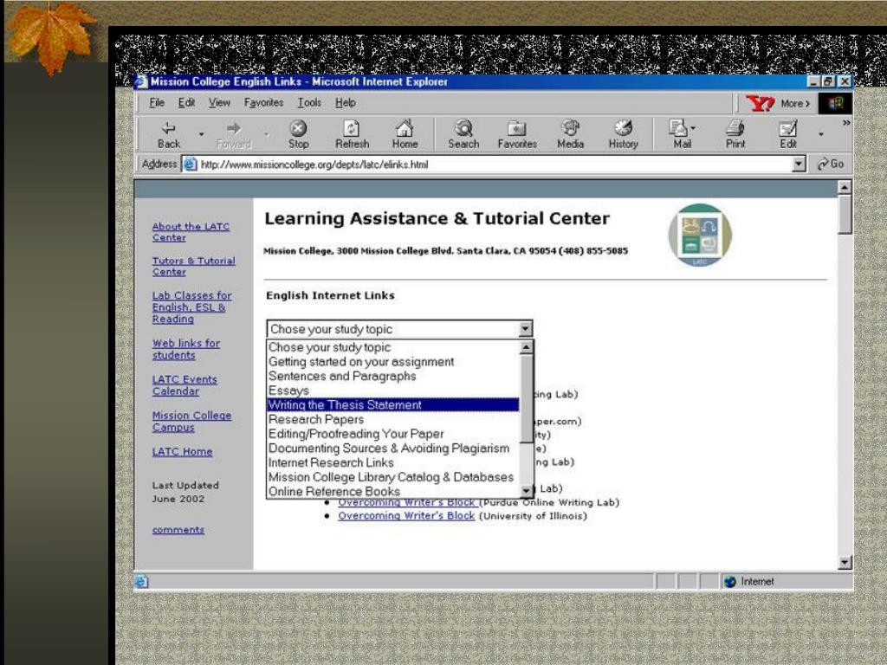This screenshot has width=887, height=665.
Task: Select 'Research Papers' option
Action: tap(392, 420)
